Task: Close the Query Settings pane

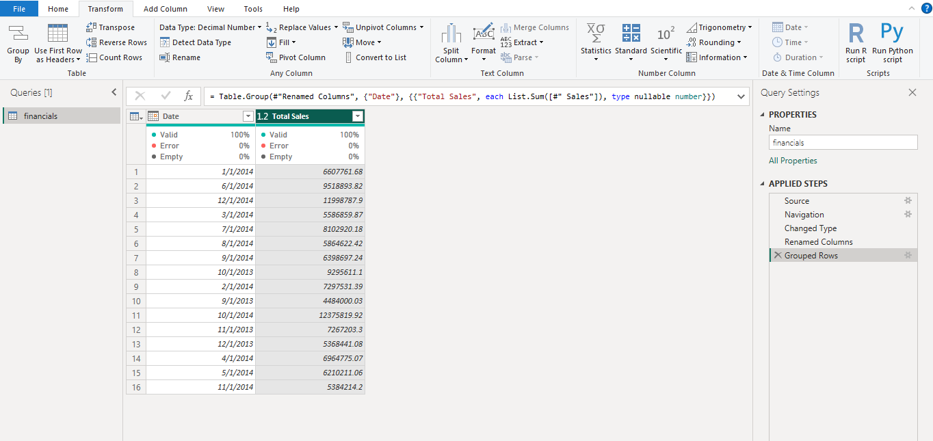Action: coord(912,92)
